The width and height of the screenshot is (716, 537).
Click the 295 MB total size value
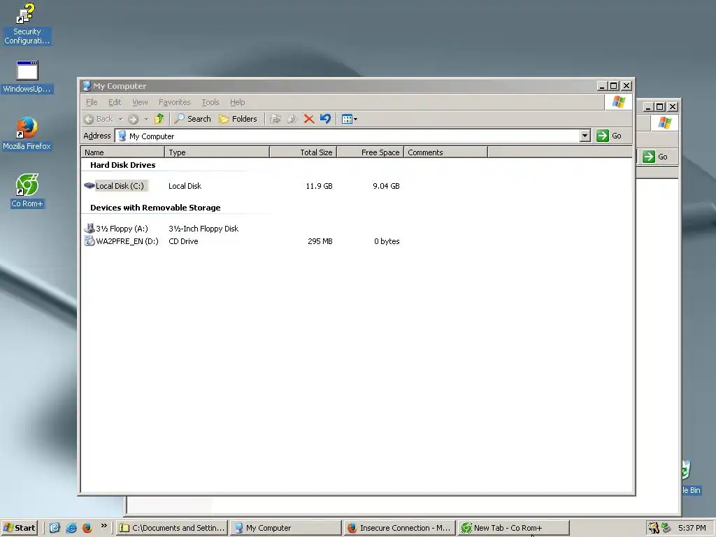pyautogui.click(x=320, y=241)
